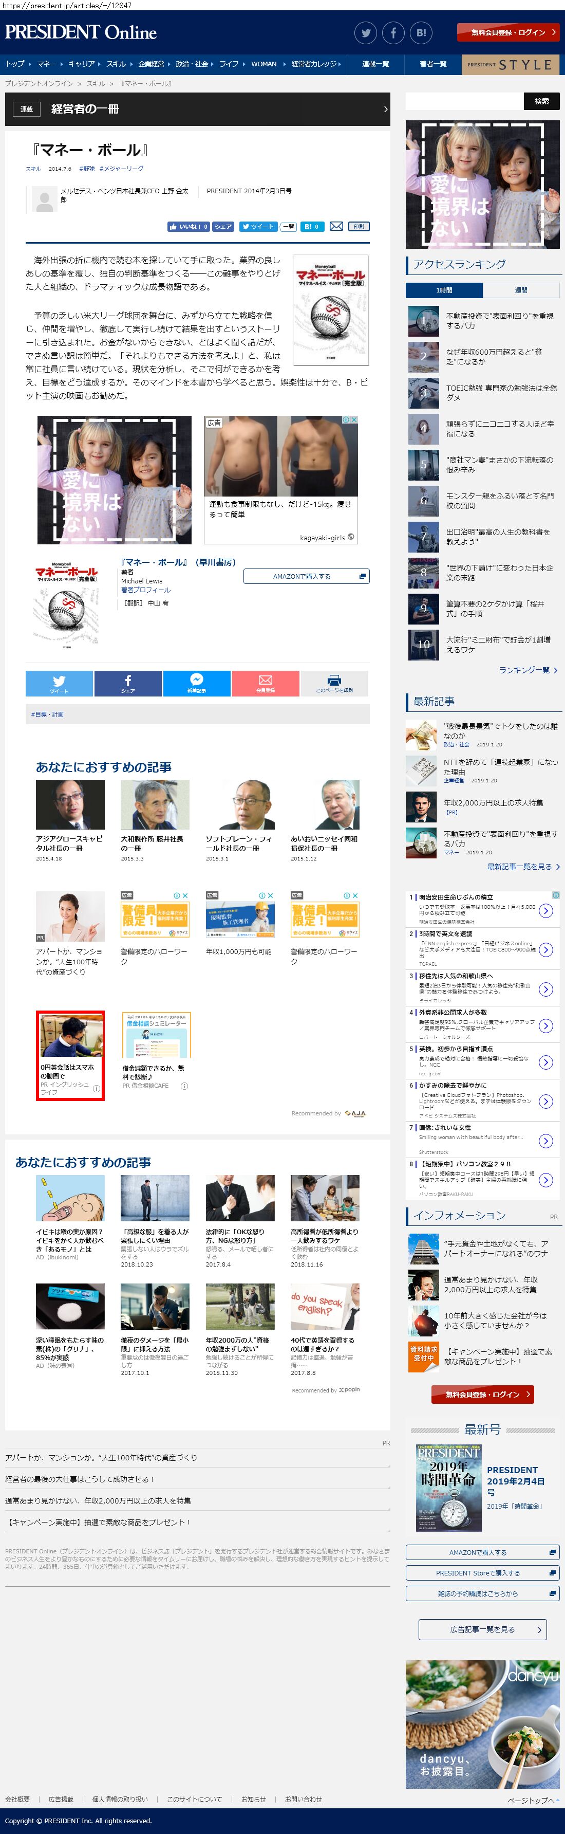Click the 検索 search button
Image resolution: width=565 pixels, height=1834 pixels.
[541, 101]
